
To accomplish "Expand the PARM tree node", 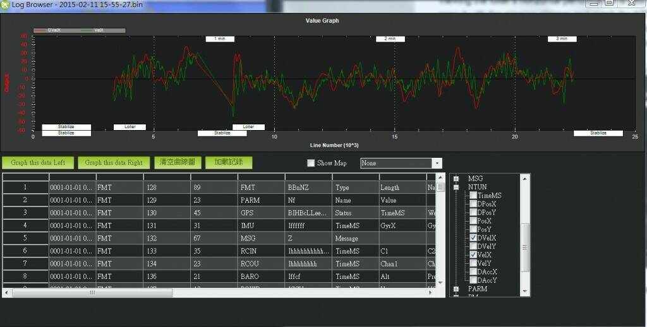I will click(456, 289).
